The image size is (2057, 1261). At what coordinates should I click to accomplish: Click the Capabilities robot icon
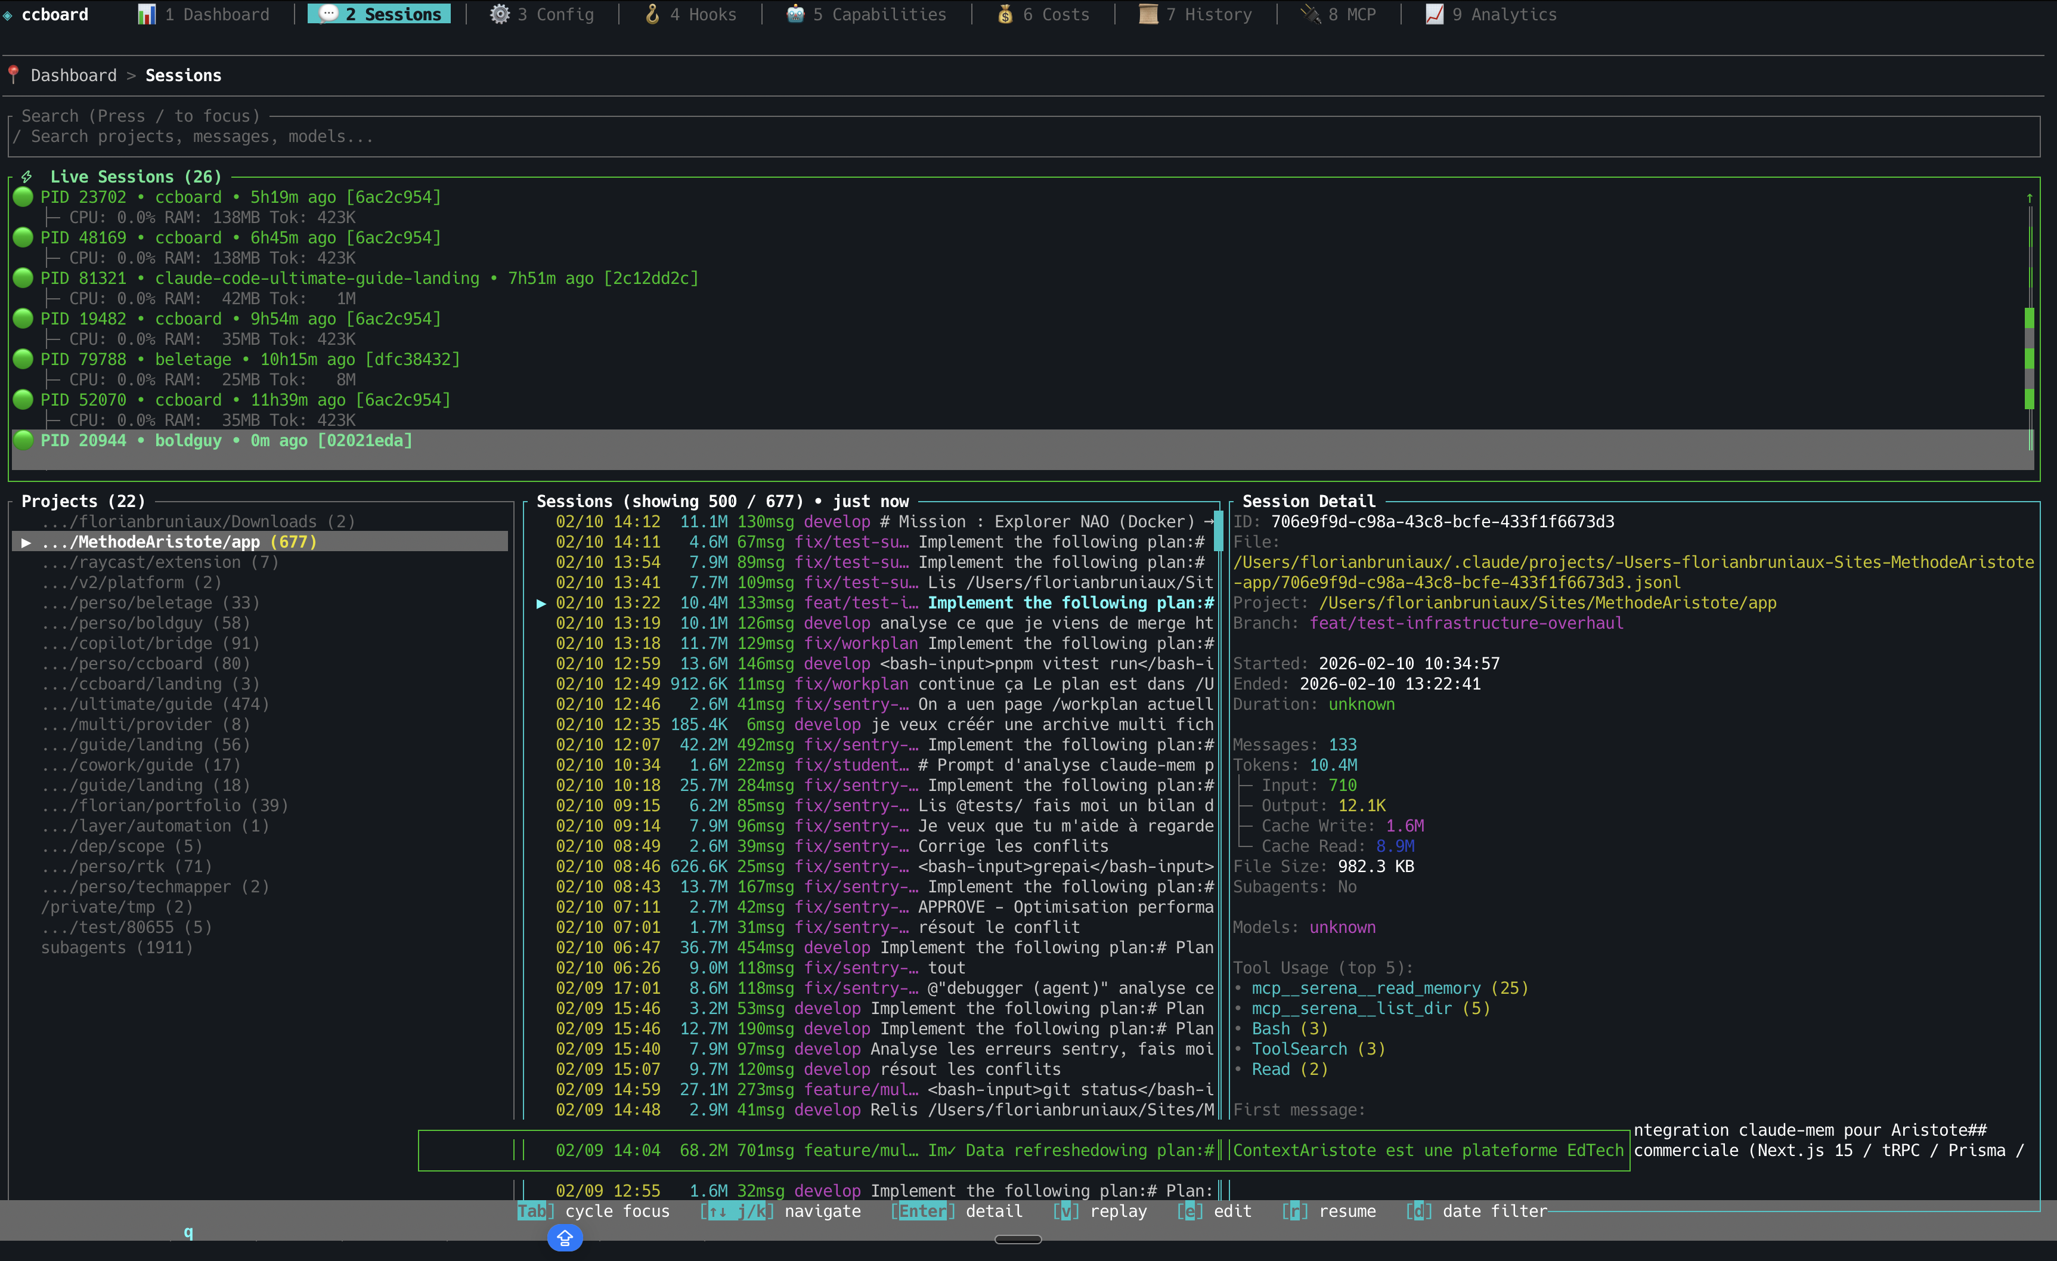click(795, 14)
